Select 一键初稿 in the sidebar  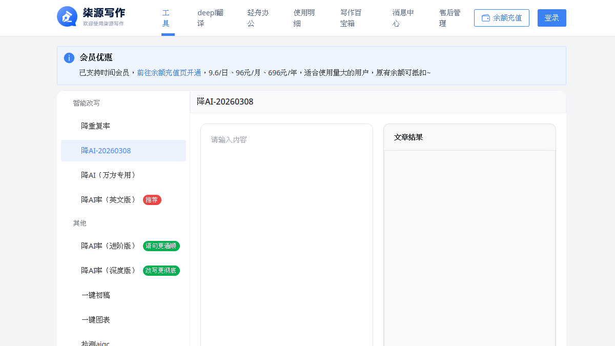coord(124,295)
